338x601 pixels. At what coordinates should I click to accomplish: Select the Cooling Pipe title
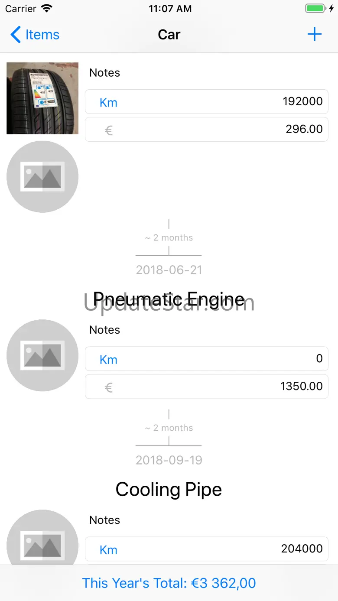169,490
